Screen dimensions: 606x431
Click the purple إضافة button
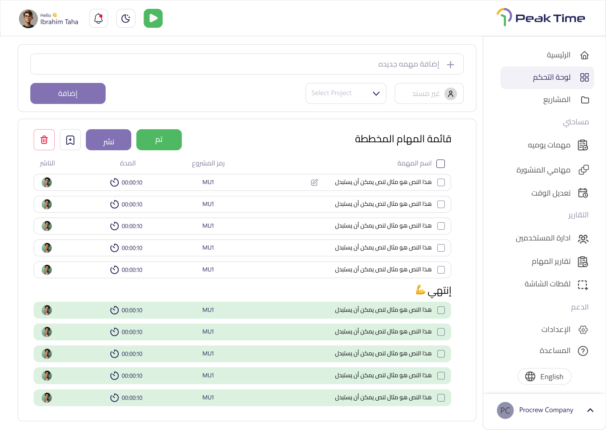coord(68,93)
